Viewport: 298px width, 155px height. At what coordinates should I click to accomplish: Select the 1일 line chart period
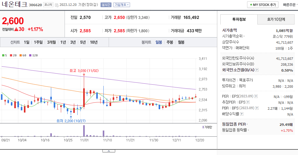click(x=27, y=42)
